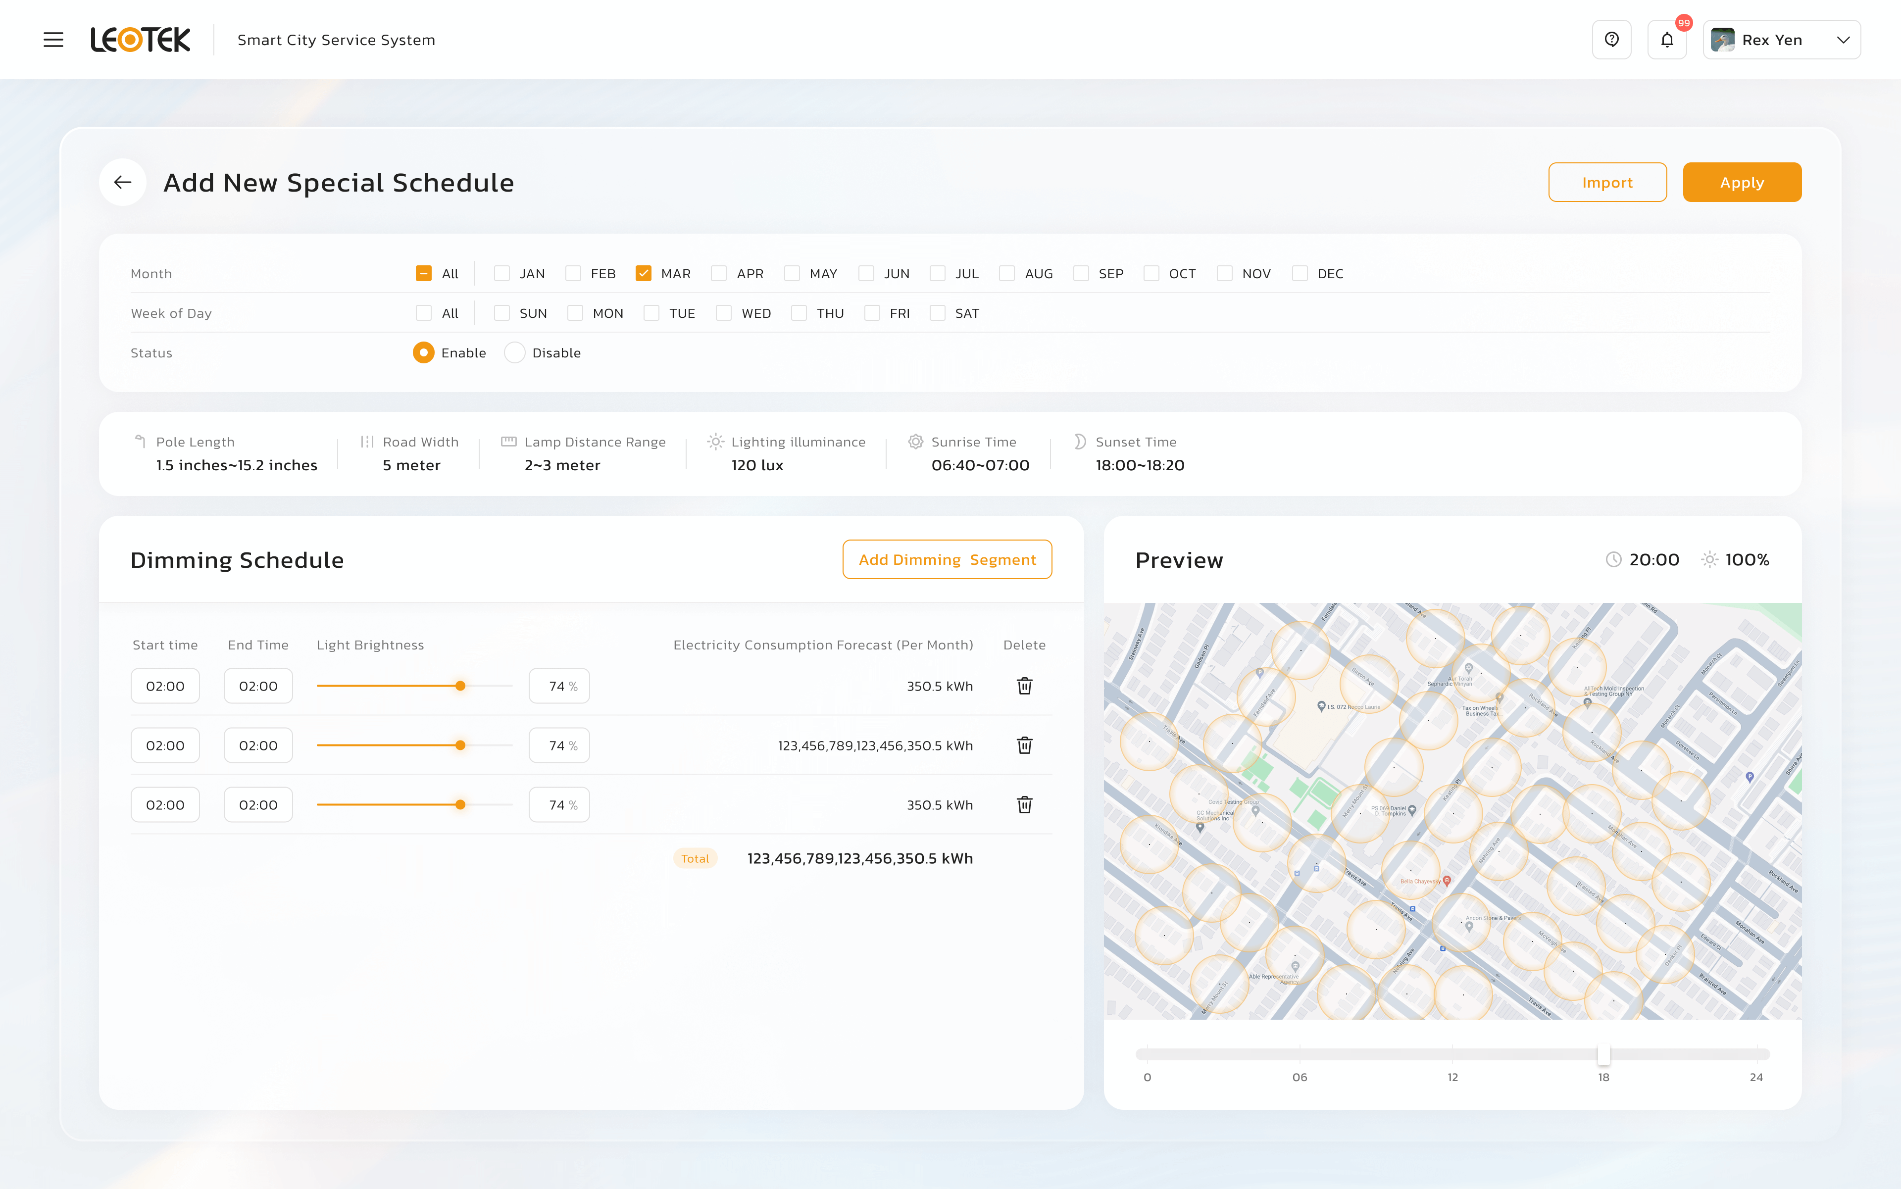Viewport: 1901px width, 1189px height.
Task: Click the Pole Length icon
Action: (x=140, y=441)
